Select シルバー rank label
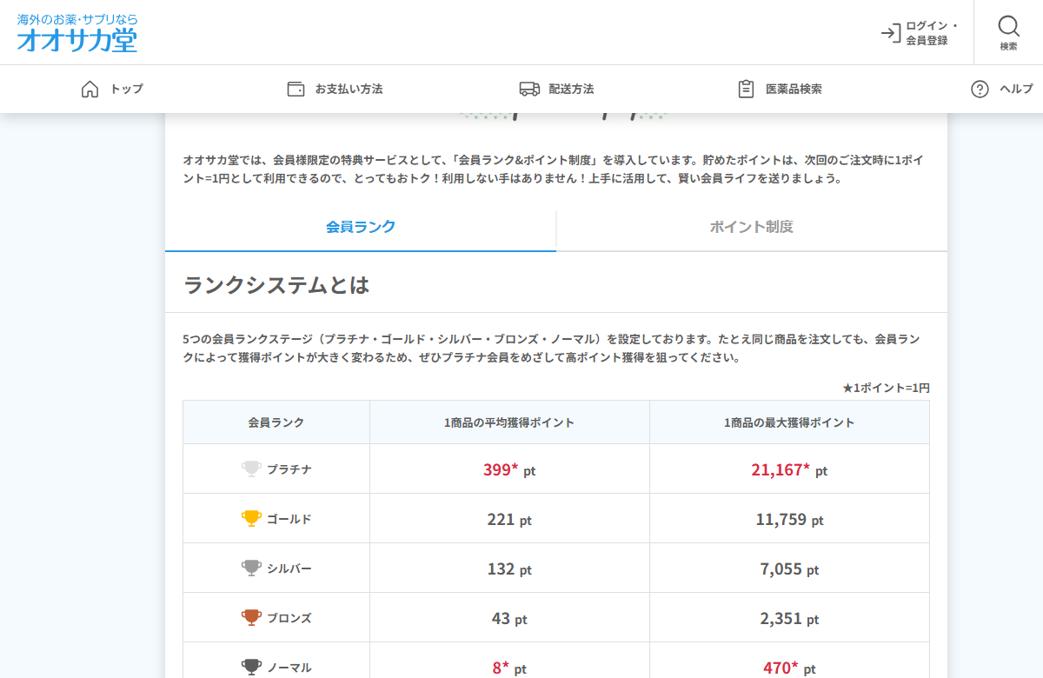 [289, 568]
